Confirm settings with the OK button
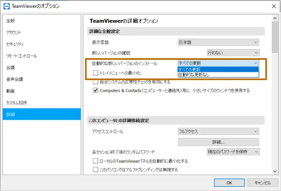Viewport: 281px width, 191px height. 229,183
